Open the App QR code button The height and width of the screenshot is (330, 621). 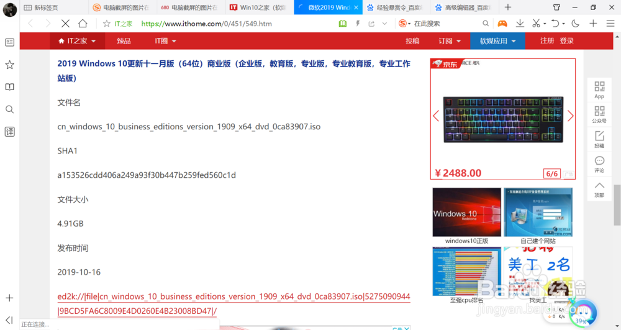click(599, 90)
